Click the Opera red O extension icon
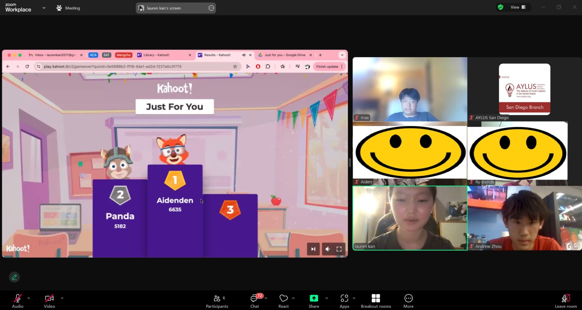This screenshot has width=582, height=310. coord(258,67)
